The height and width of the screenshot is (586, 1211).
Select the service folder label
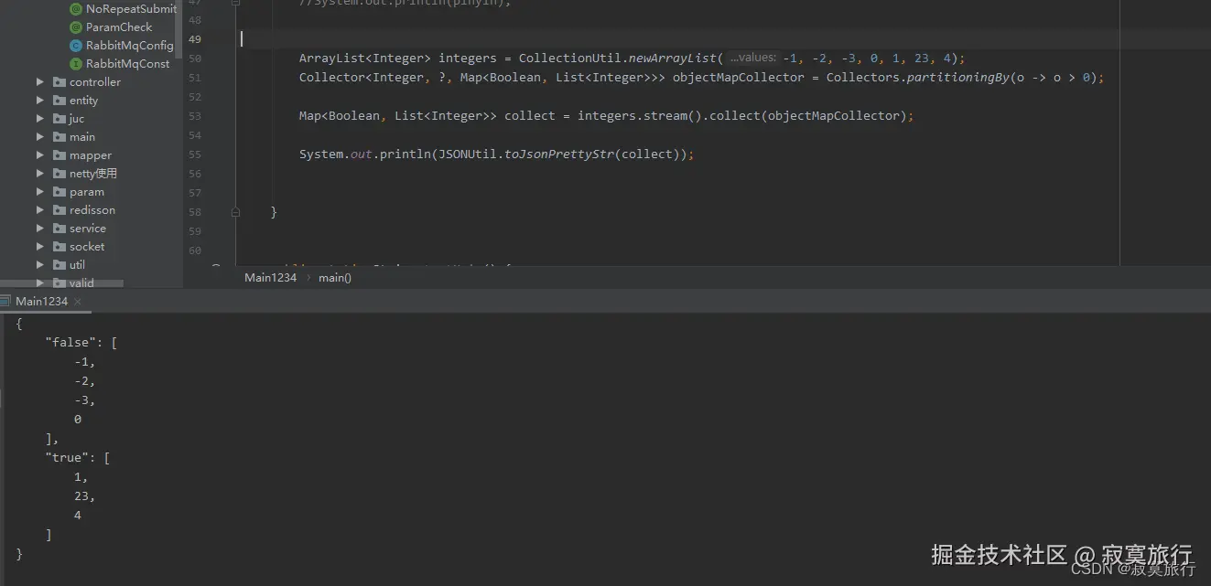tap(88, 229)
